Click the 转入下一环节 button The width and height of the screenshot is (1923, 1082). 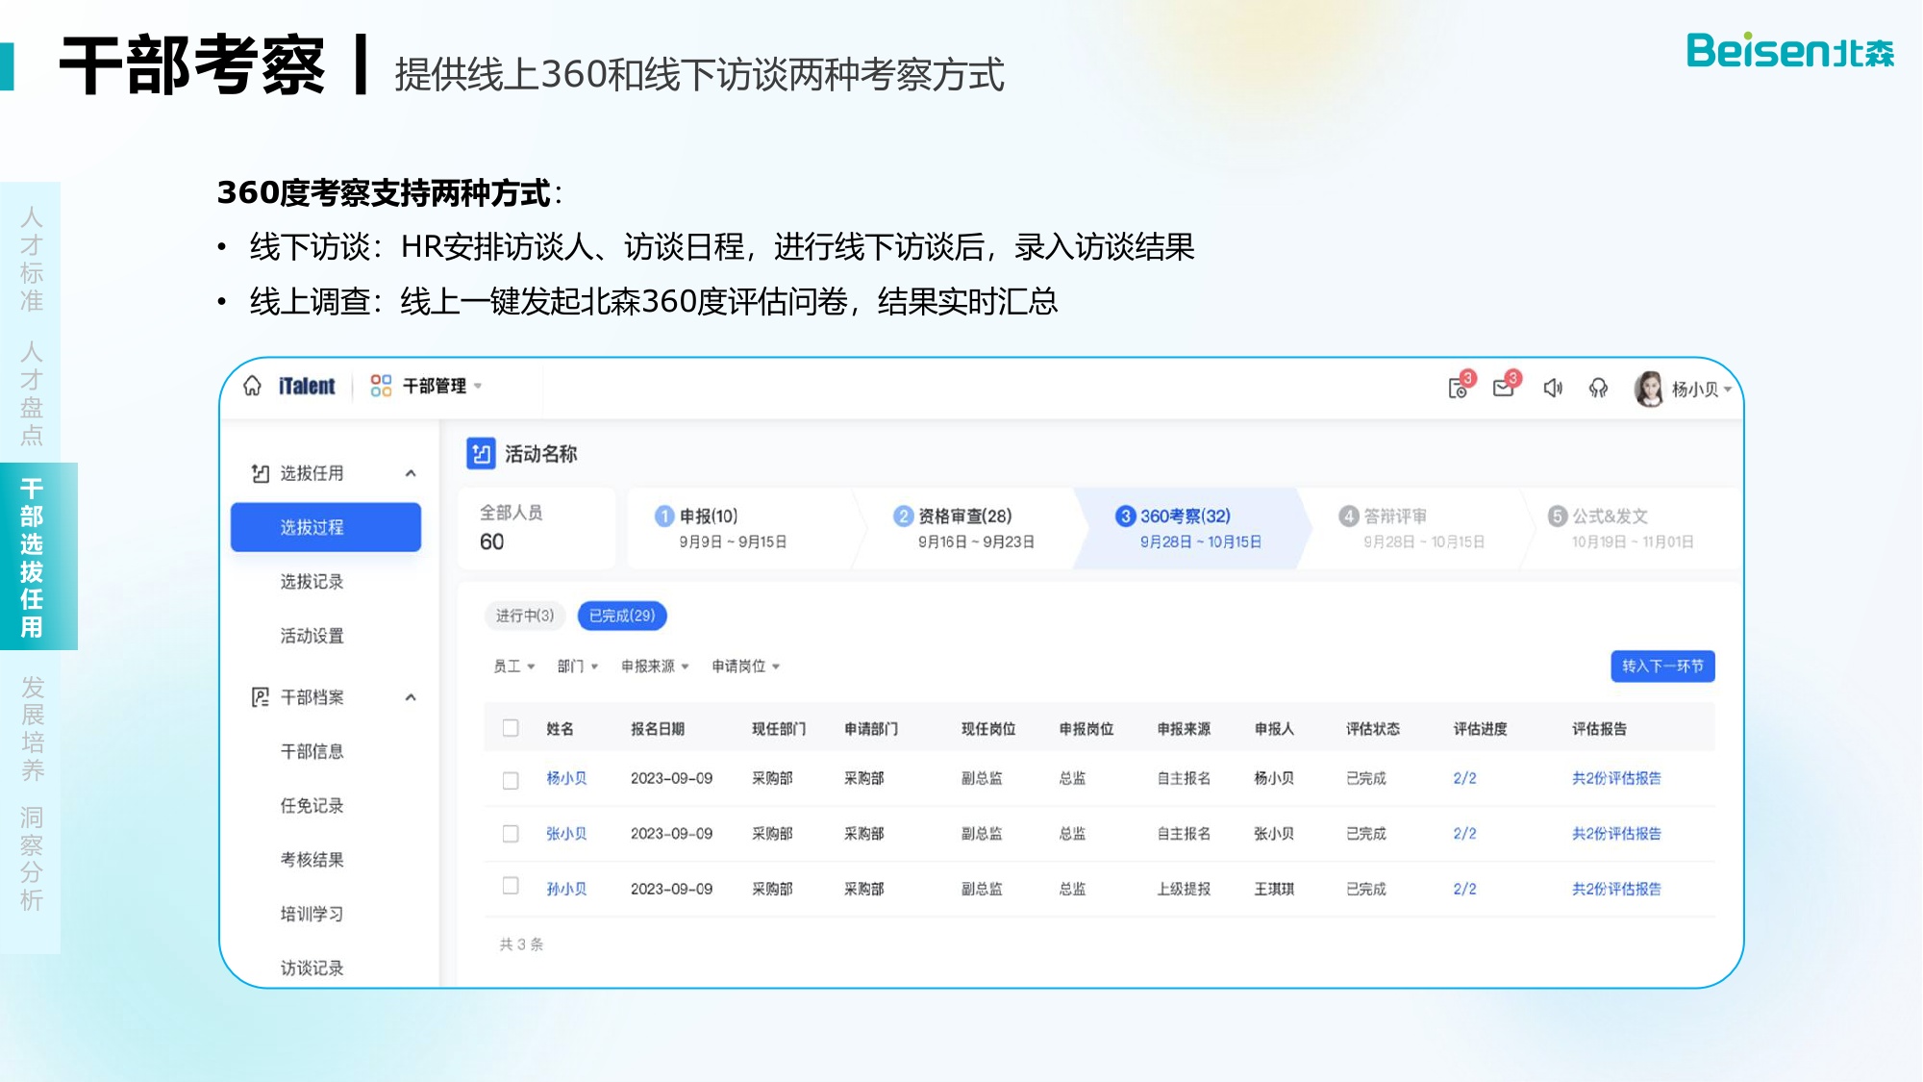click(1662, 666)
